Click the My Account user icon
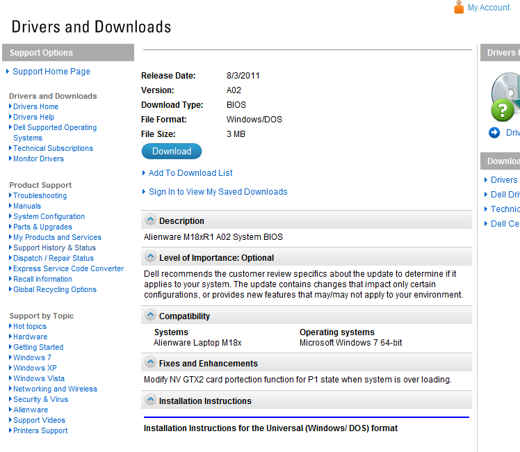Viewport: 520px width, 452px height. click(x=459, y=7)
